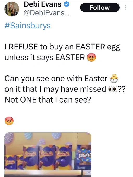
Task: Click the @DebiEvans handle
Action: pyautogui.click(x=46, y=13)
